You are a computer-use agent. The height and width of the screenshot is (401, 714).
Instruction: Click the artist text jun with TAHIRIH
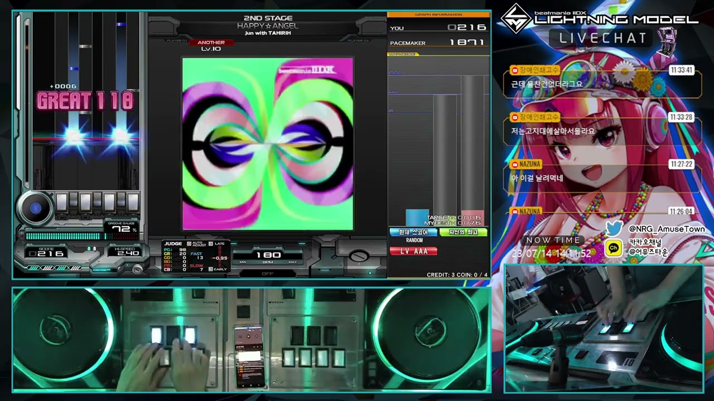tap(268, 33)
